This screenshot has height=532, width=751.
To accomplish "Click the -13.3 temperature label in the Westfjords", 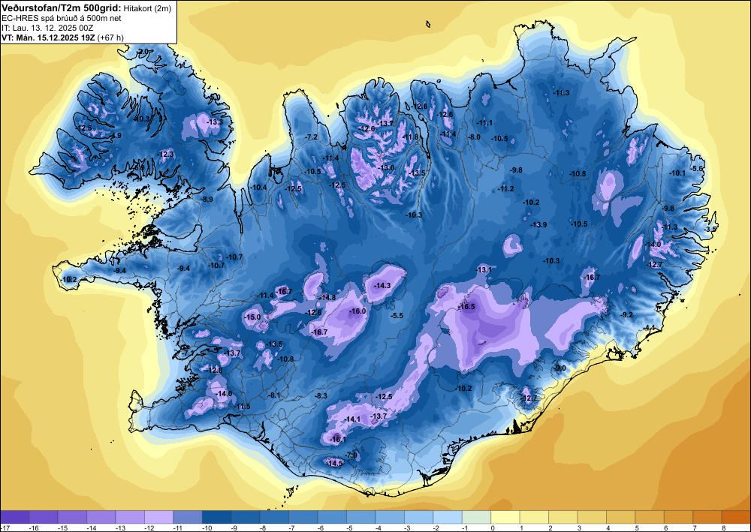I will tap(215, 122).
